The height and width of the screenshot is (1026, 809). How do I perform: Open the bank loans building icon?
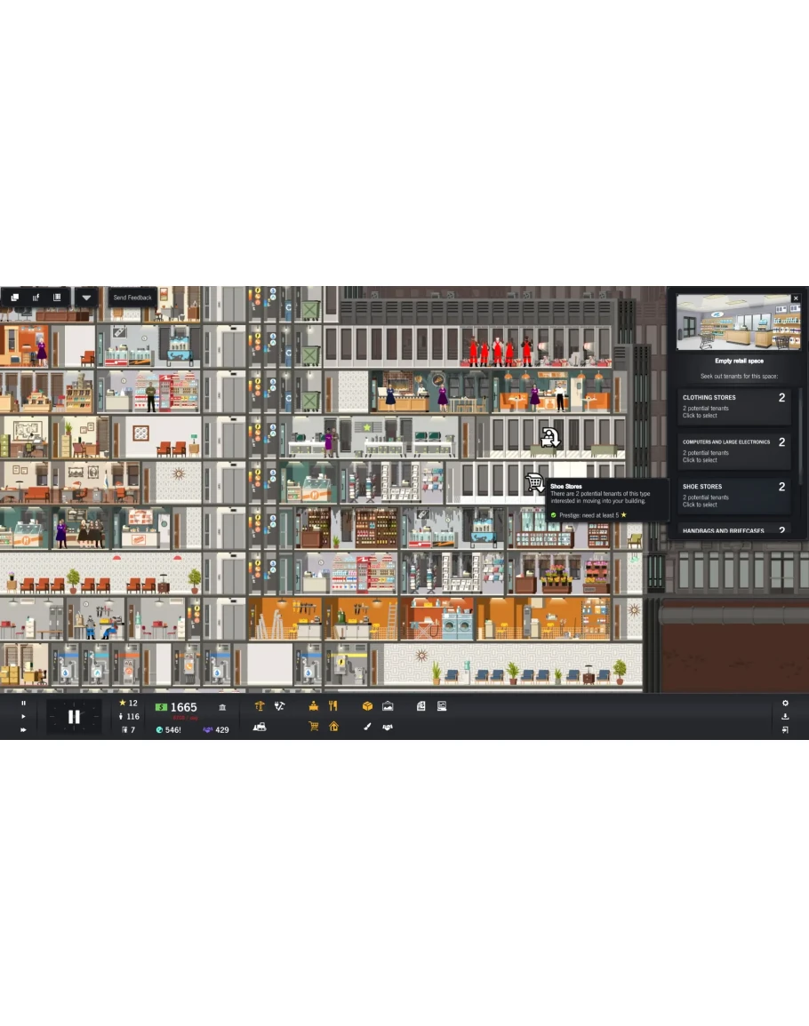coord(221,707)
